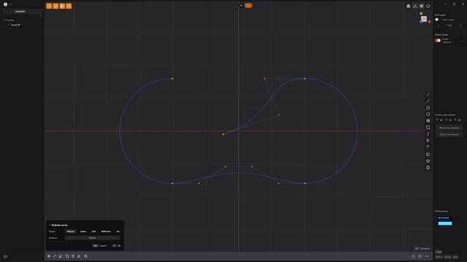Toggle Enable snapping switch
Image resolution: width=467 pixels, height=262 pixels.
438,41
